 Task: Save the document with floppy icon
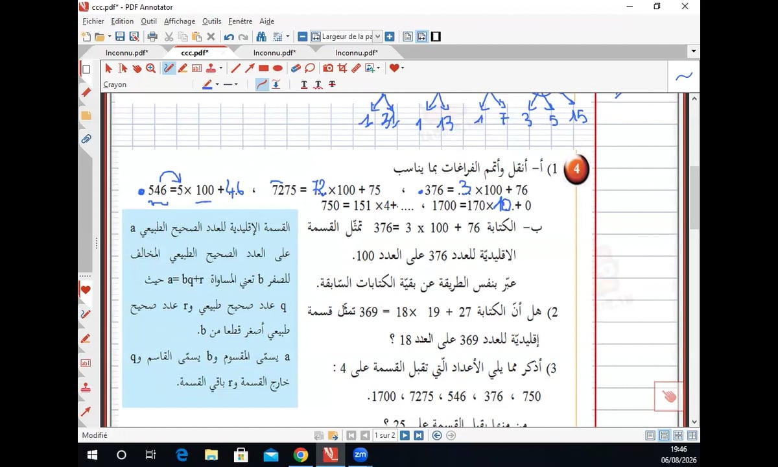(x=120, y=37)
